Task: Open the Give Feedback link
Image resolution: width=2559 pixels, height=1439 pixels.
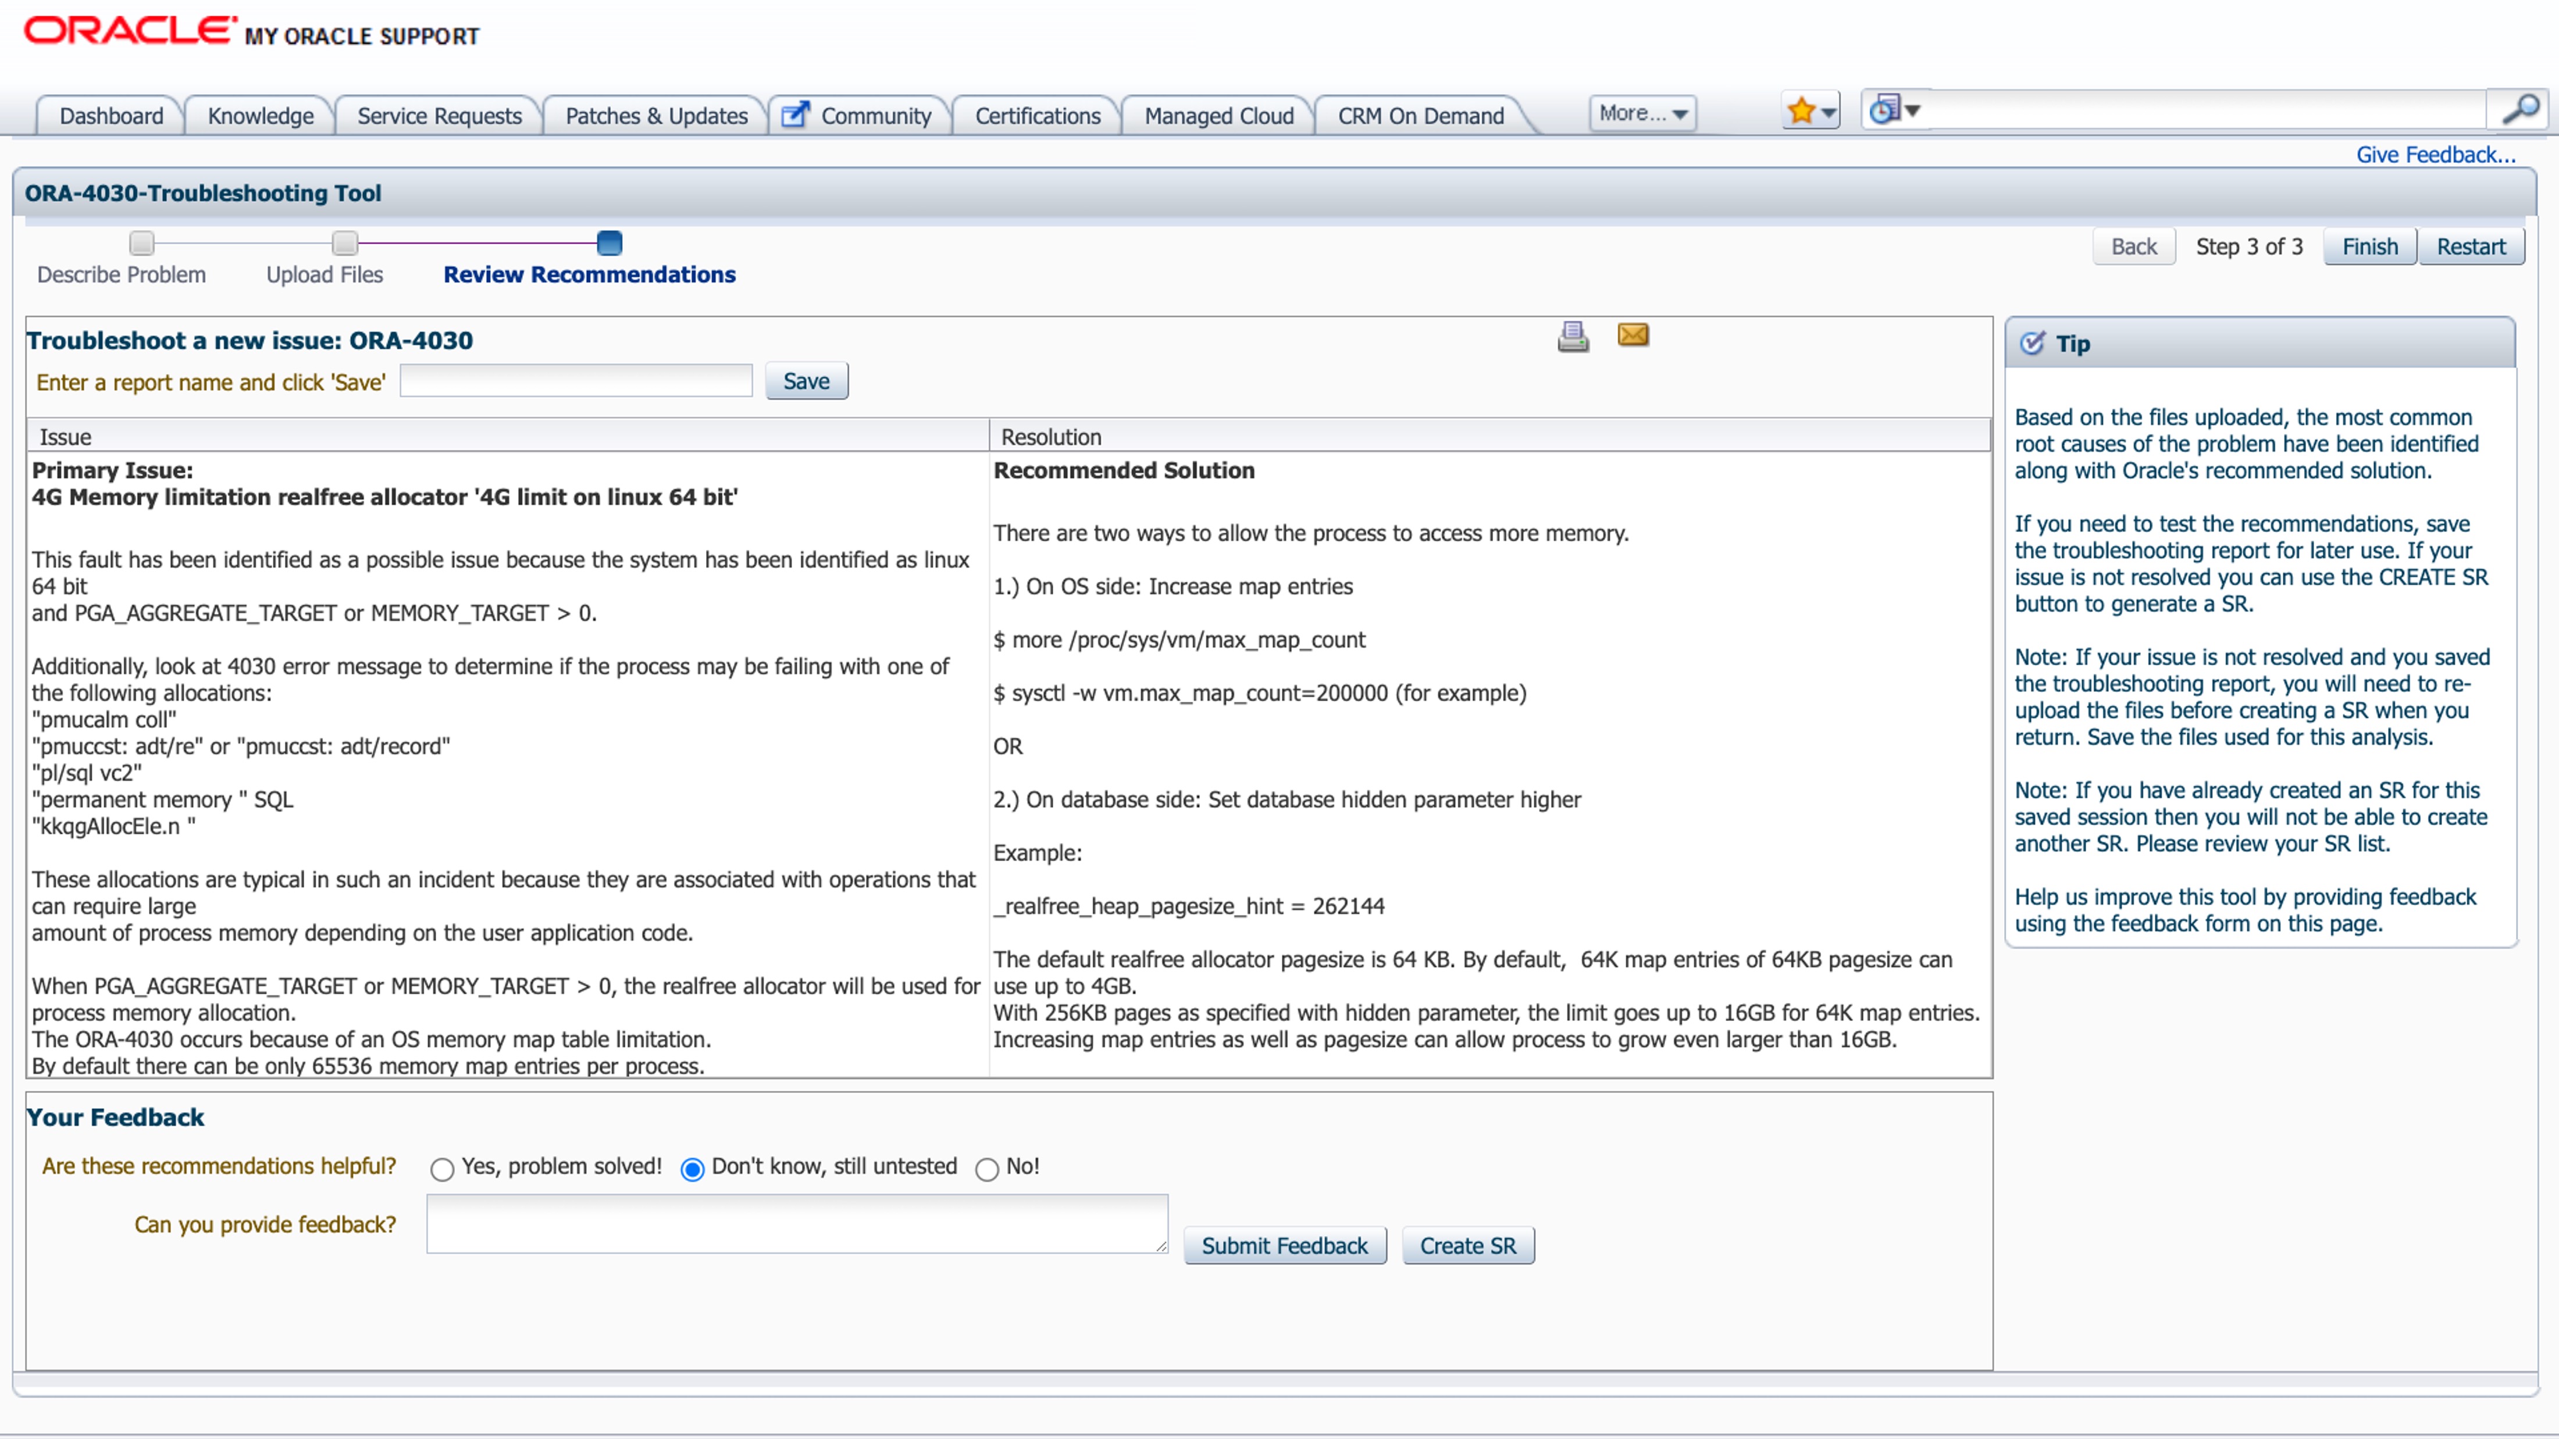Action: pyautogui.click(x=2435, y=155)
